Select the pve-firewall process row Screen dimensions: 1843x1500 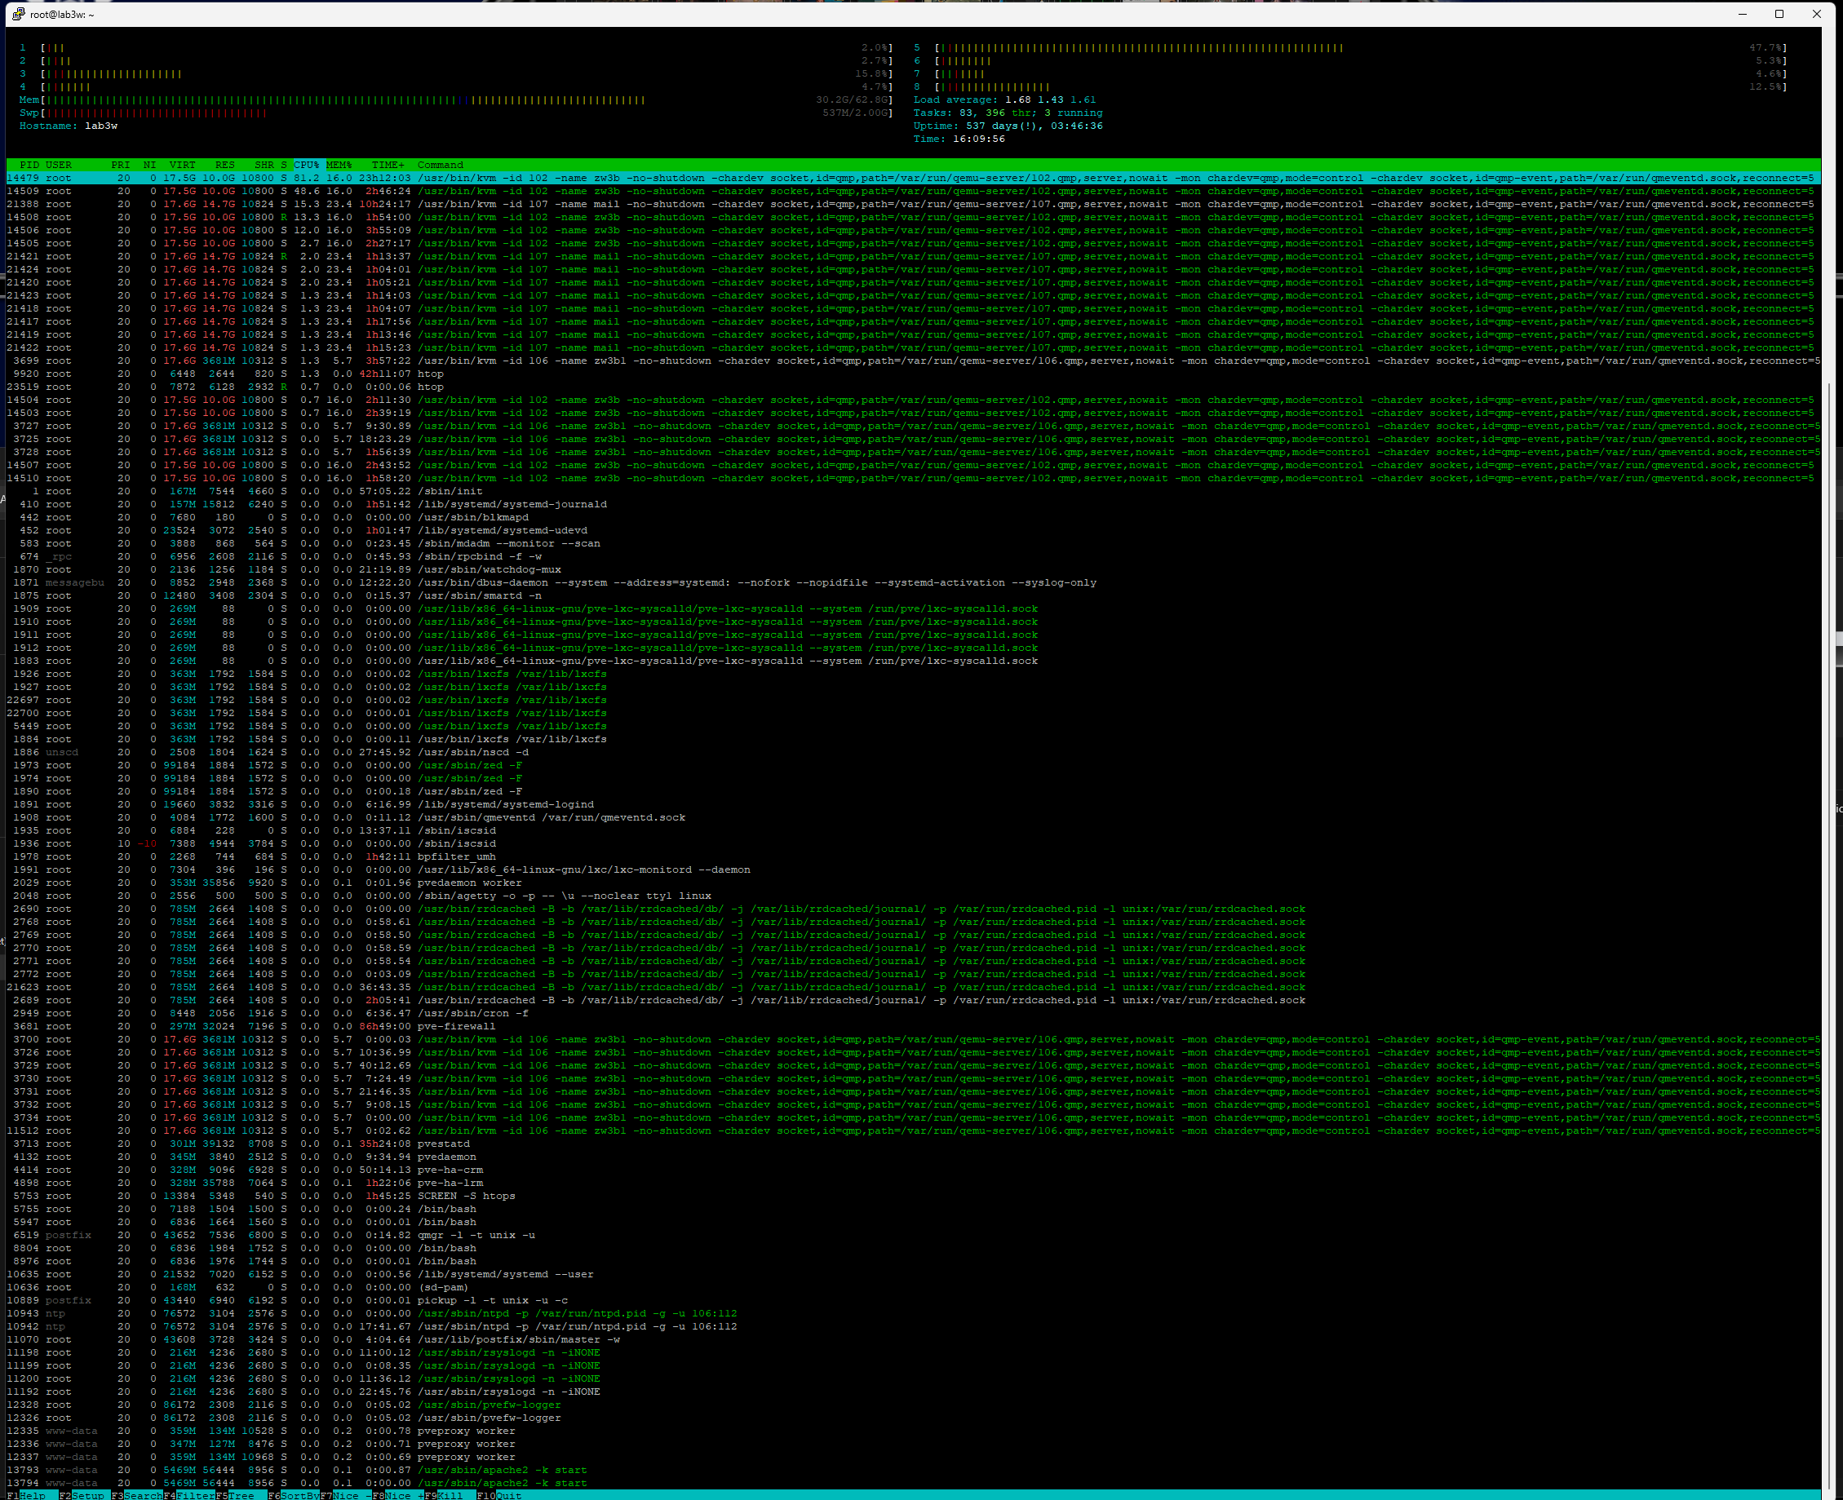coord(913,1026)
